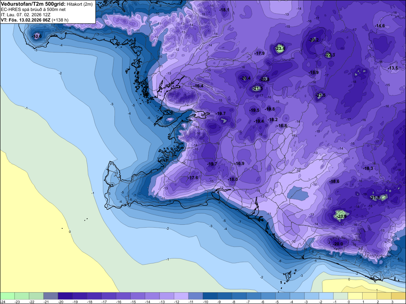Click the initial time 'IT: Lau. 07. 02. 2026 12Z'
The height and width of the screenshot is (304, 406).
(x=26, y=15)
